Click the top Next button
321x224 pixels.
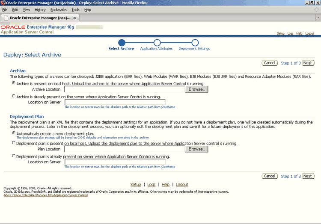[308, 63]
